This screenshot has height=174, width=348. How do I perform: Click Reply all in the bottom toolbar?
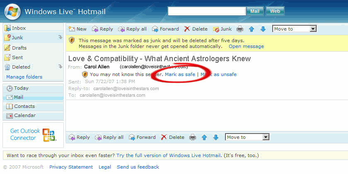coord(109,137)
